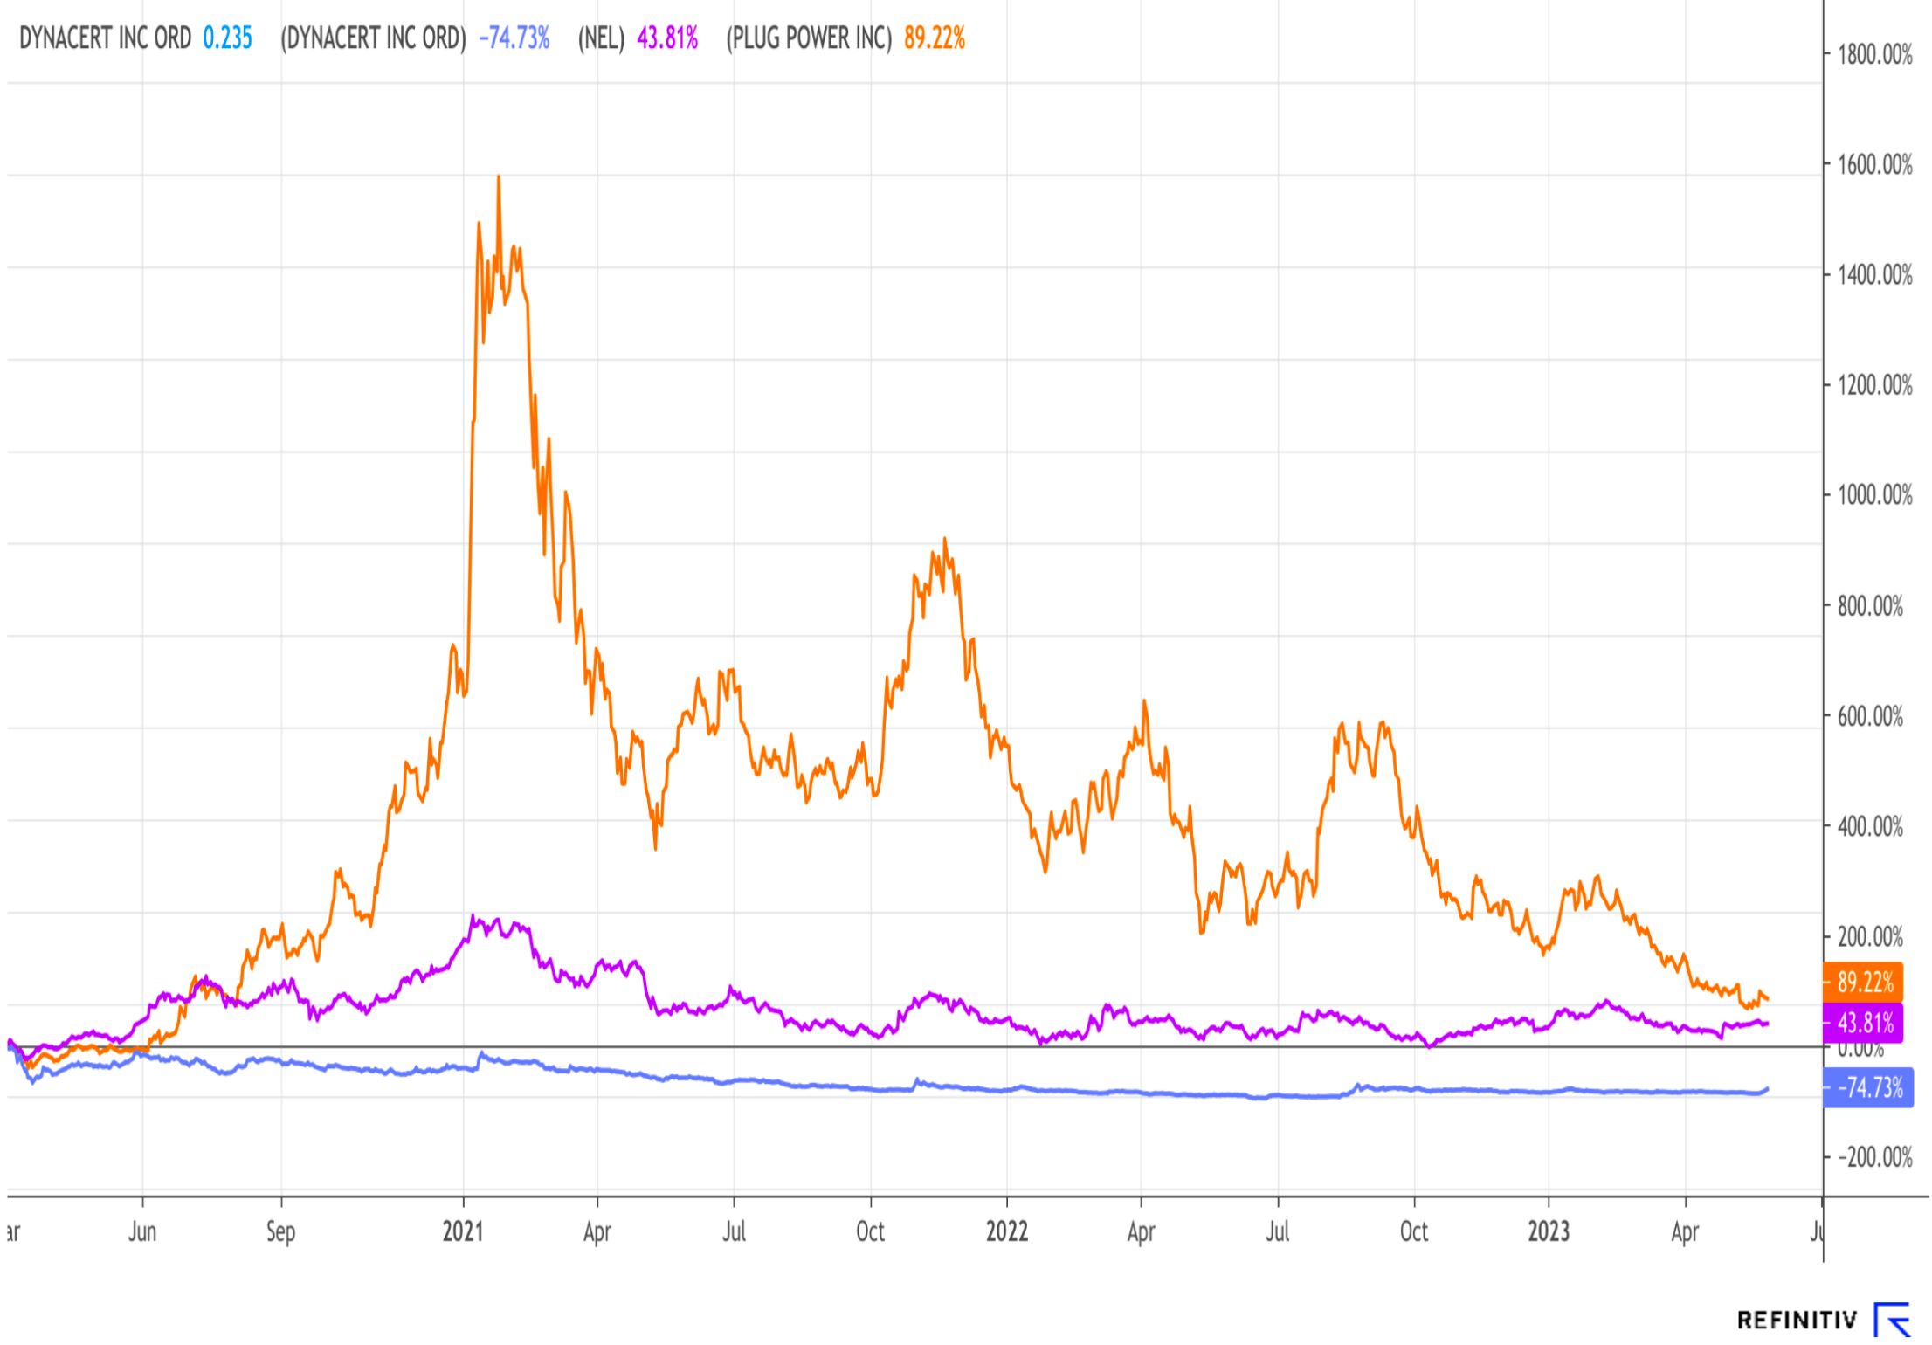This screenshot has width=1932, height=1345.
Task: Click the -200.00% y-axis label
Action: pyautogui.click(x=1874, y=1158)
